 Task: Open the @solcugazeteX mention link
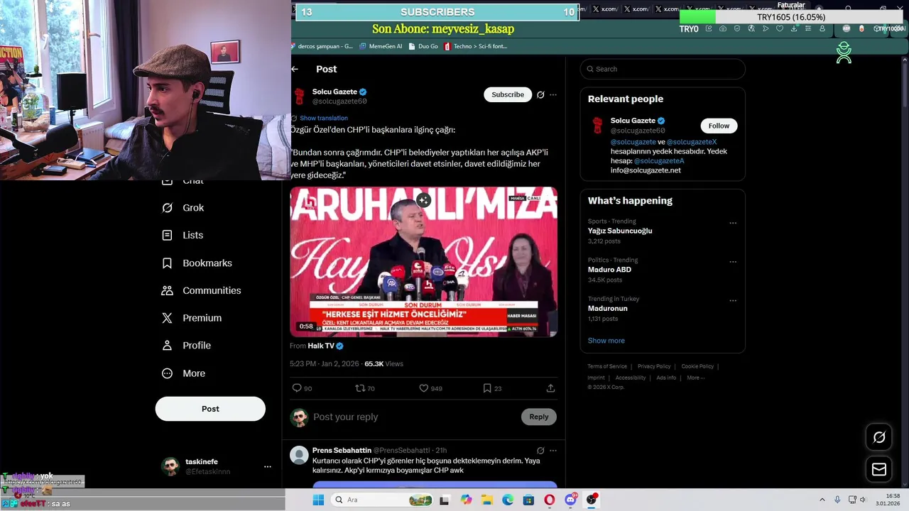[692, 142]
